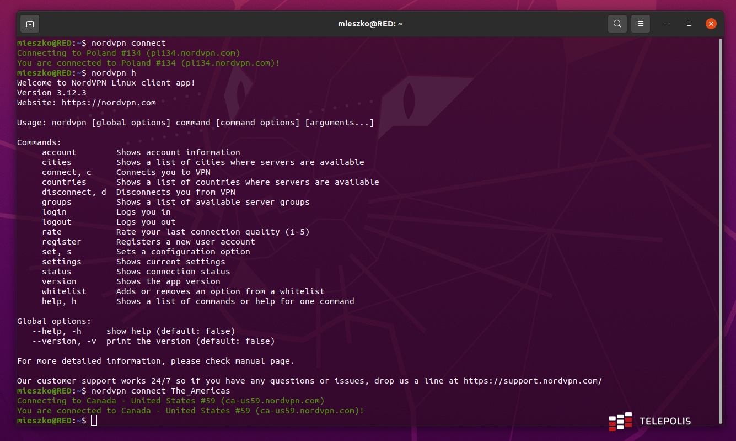736x441 pixels.
Task: Click 'Connecting to Canada - United States' line
Action: 170,401
